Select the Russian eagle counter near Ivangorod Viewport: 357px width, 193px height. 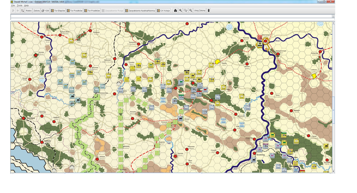(260, 44)
